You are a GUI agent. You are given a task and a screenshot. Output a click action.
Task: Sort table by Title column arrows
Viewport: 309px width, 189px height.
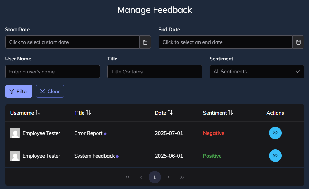[88, 112]
